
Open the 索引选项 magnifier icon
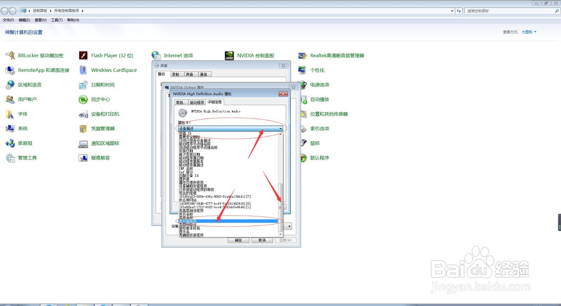pos(304,129)
